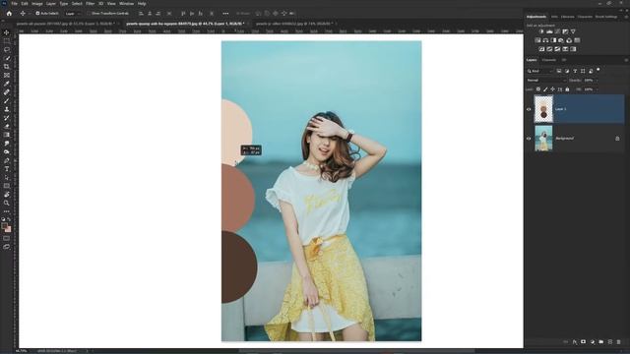Viewport: 630px width, 354px height.
Task: Select the Horizontal Type tool
Action: coord(7,169)
